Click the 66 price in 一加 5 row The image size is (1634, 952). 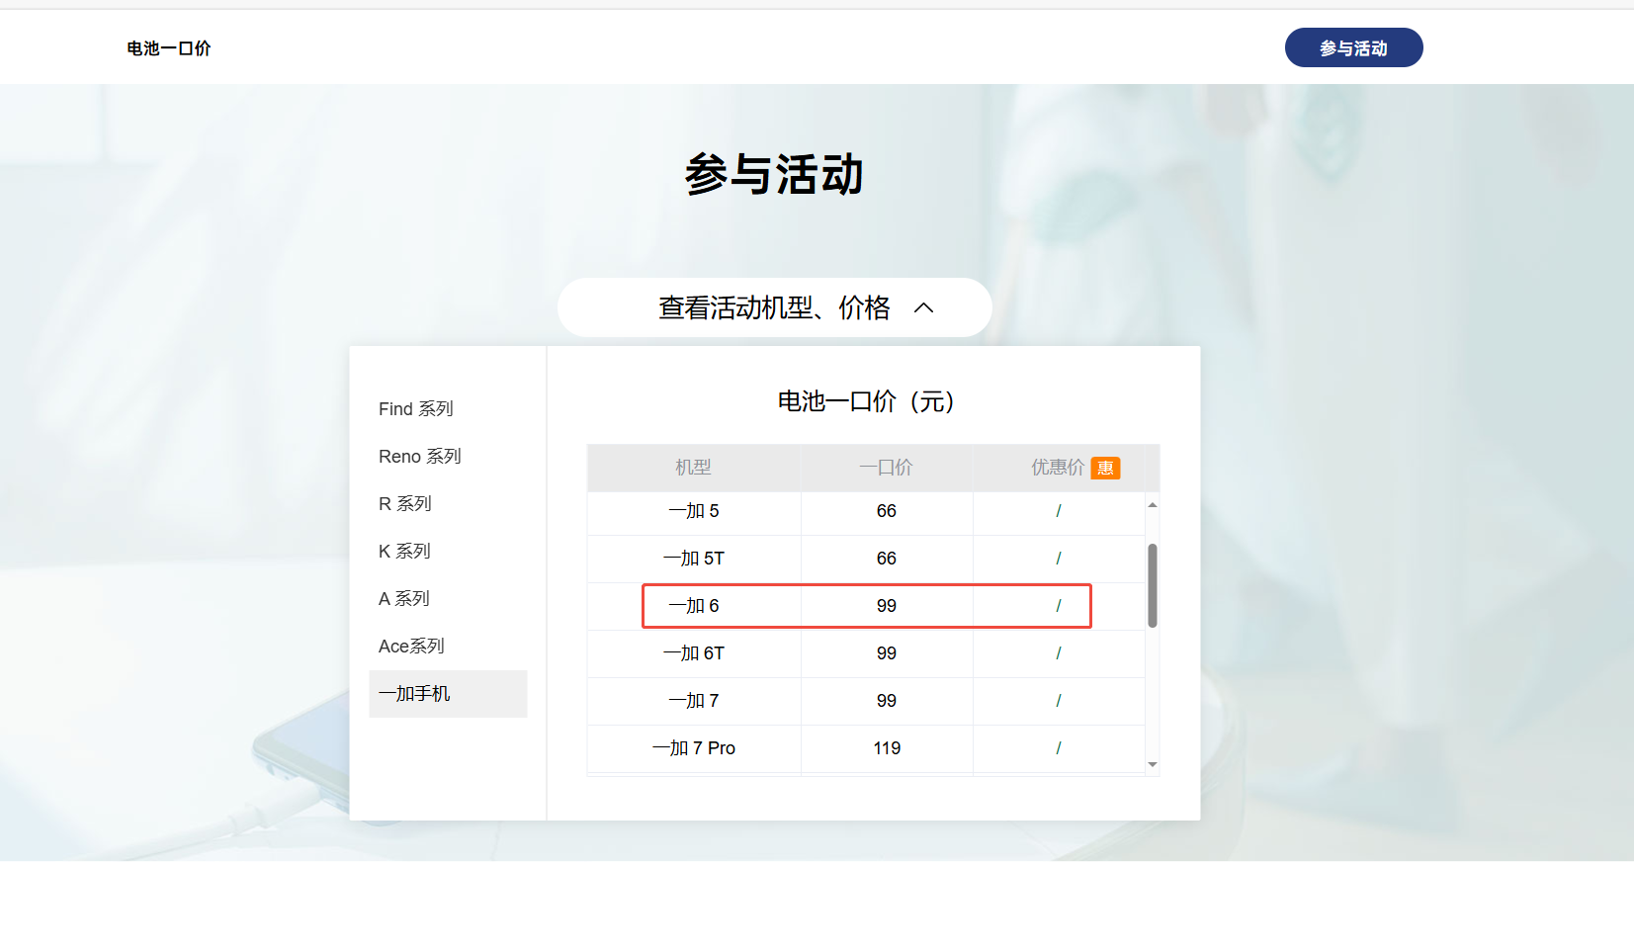(x=887, y=511)
